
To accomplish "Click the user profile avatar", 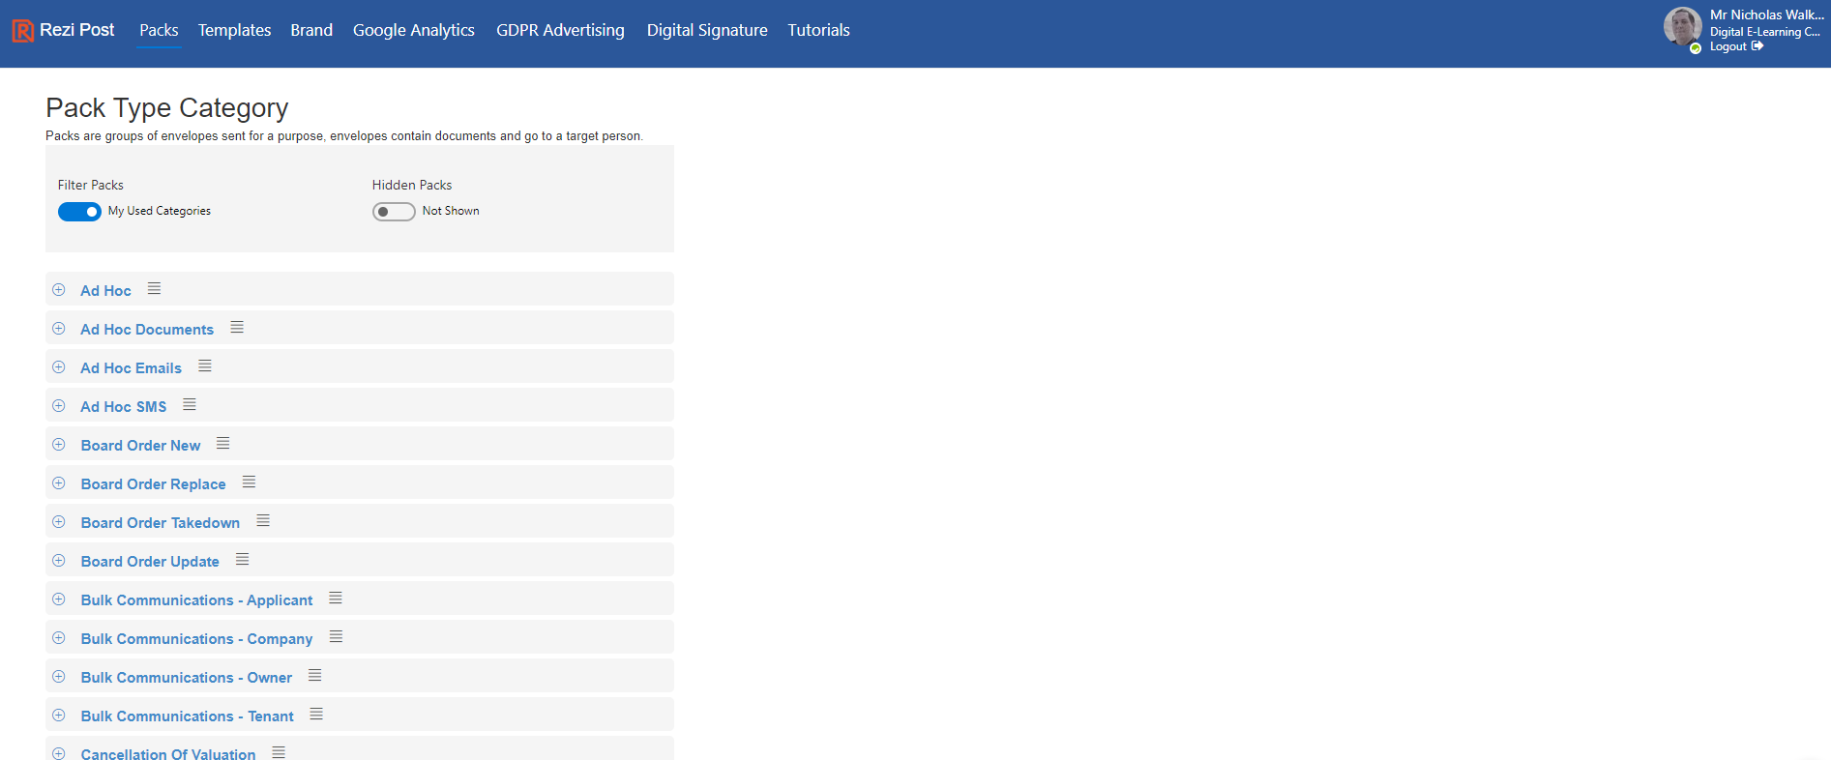I will click(1682, 26).
